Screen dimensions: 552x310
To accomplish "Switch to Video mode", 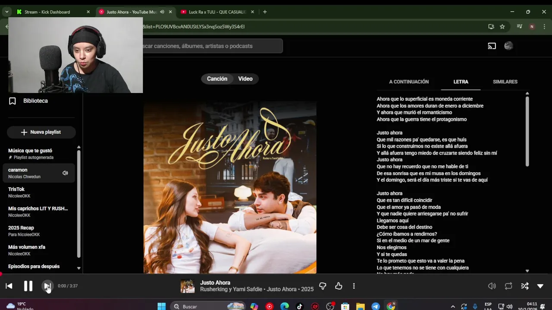I will [x=245, y=79].
